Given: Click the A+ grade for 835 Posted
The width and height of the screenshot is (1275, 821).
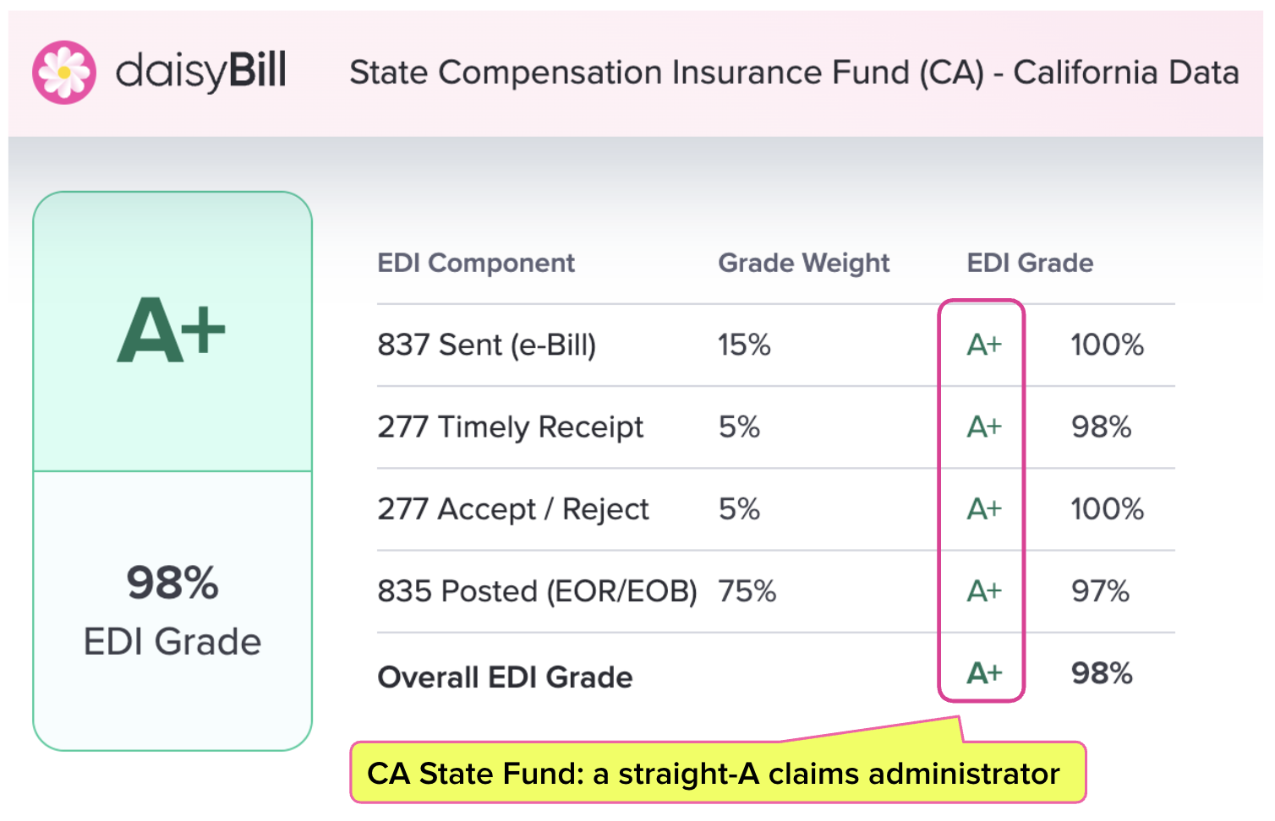Looking at the screenshot, I should click(x=984, y=591).
